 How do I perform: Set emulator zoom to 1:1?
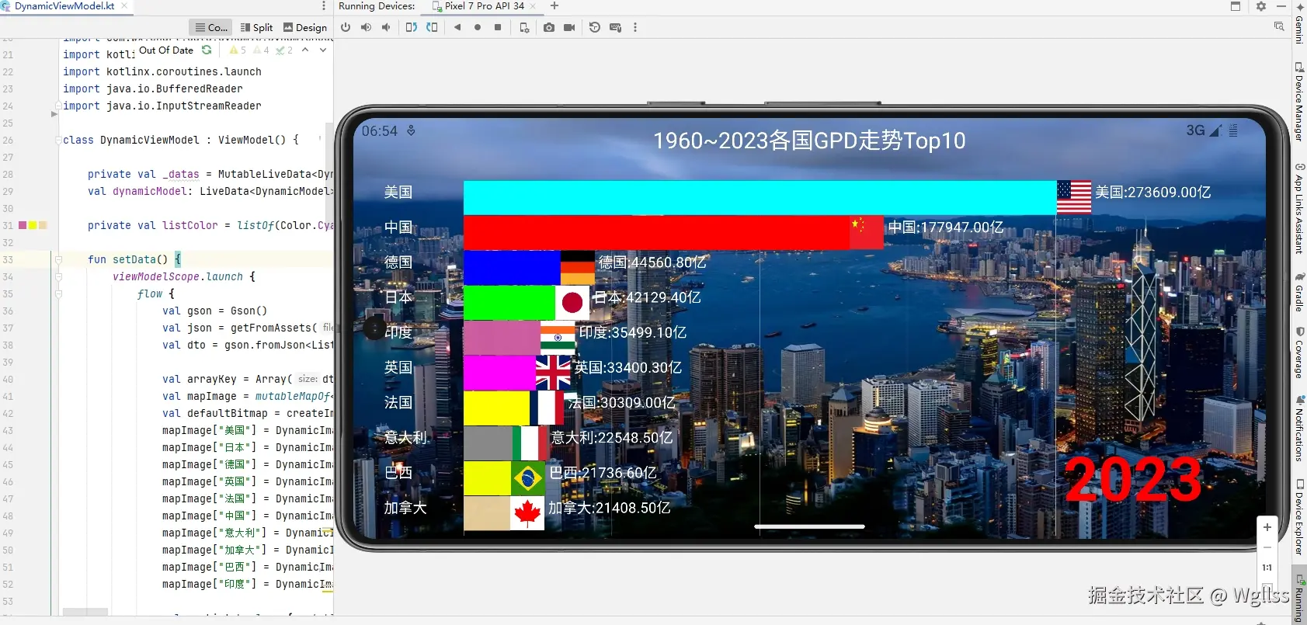pyautogui.click(x=1267, y=568)
